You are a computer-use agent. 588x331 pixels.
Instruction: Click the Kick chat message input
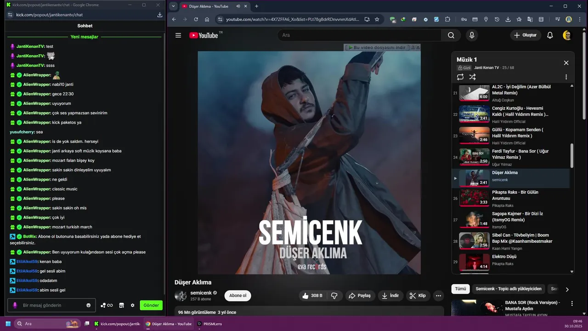pos(51,305)
